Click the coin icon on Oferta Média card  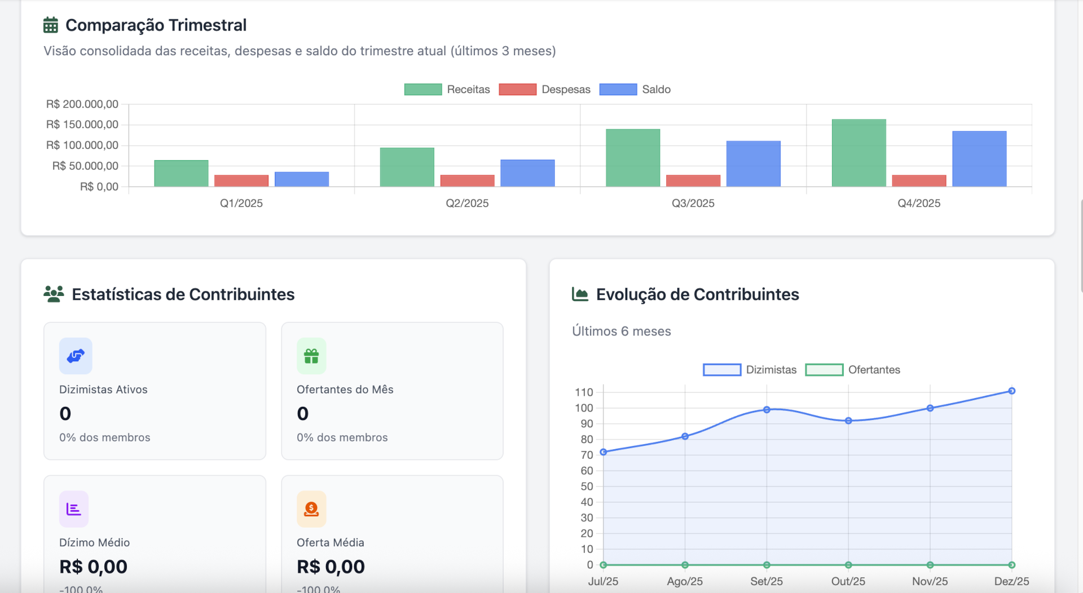tap(311, 508)
